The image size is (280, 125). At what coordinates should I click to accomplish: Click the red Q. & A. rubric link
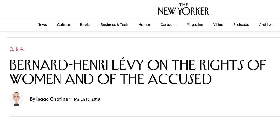(17, 49)
